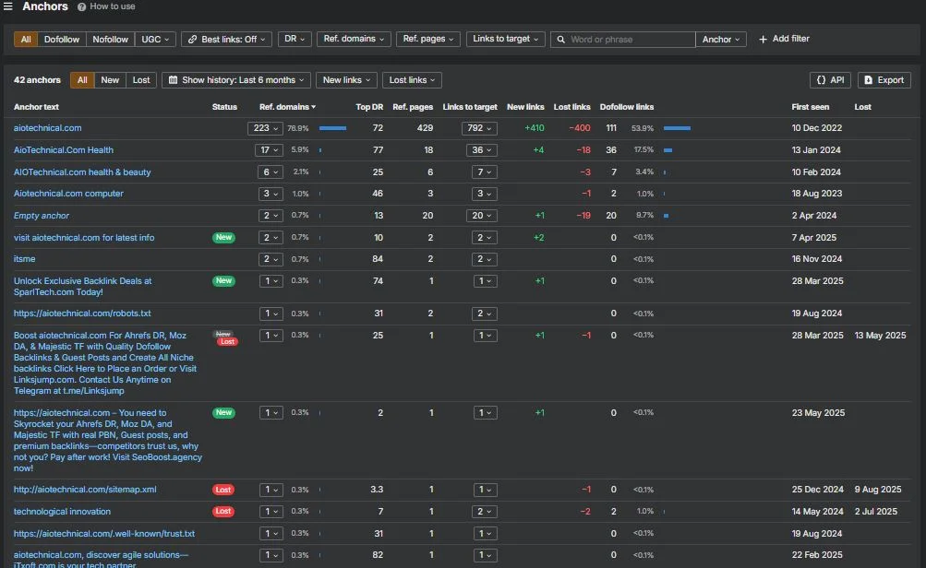Open https://aiotechnical.com/.well-known/trust.txt anchor link

(x=104, y=533)
